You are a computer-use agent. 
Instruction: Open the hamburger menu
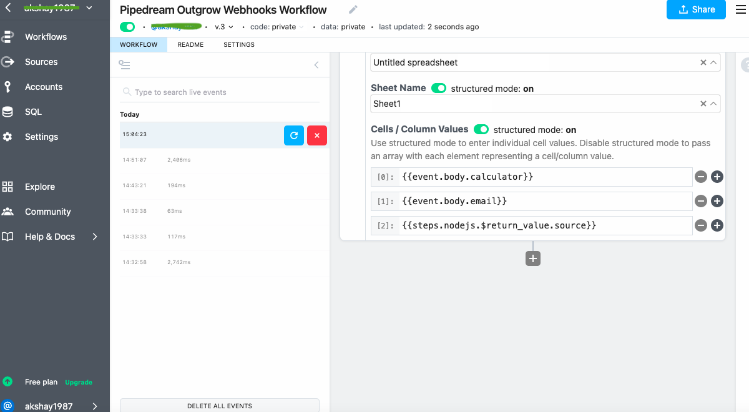pos(740,9)
